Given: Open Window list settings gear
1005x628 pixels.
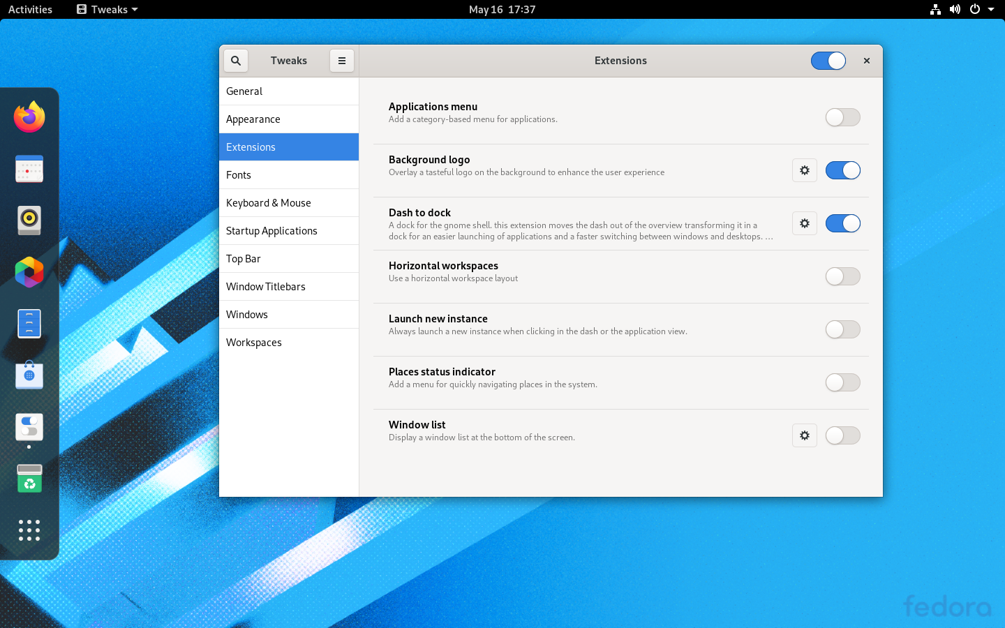Looking at the screenshot, I should click(805, 435).
